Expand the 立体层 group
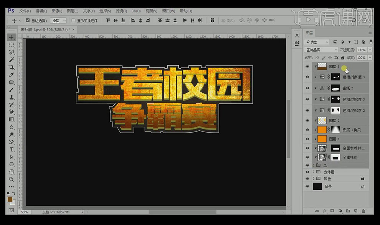This screenshot has height=225, width=380. (x=314, y=172)
